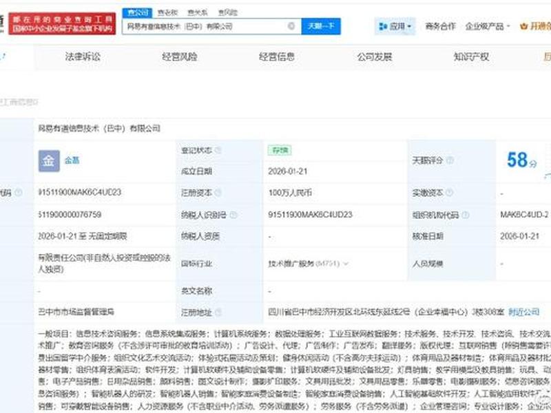Switch to 查公司 search tab
The height and width of the screenshot is (413, 551).
pos(137,12)
